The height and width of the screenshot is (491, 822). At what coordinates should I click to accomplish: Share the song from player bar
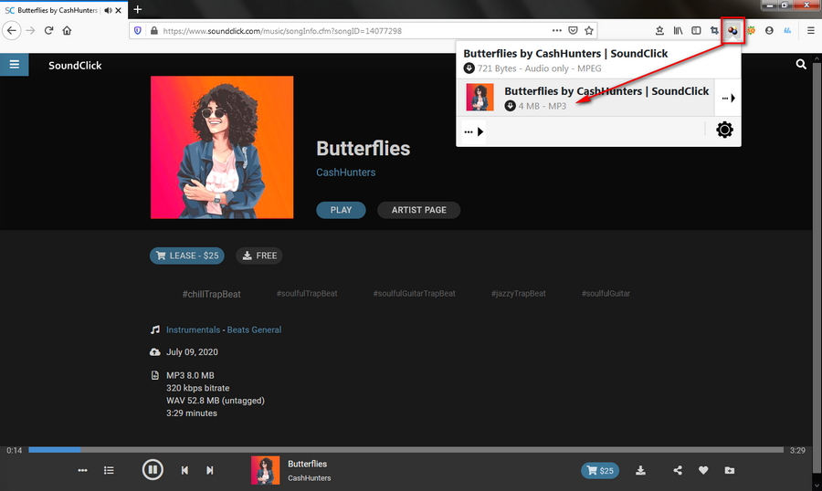point(678,471)
